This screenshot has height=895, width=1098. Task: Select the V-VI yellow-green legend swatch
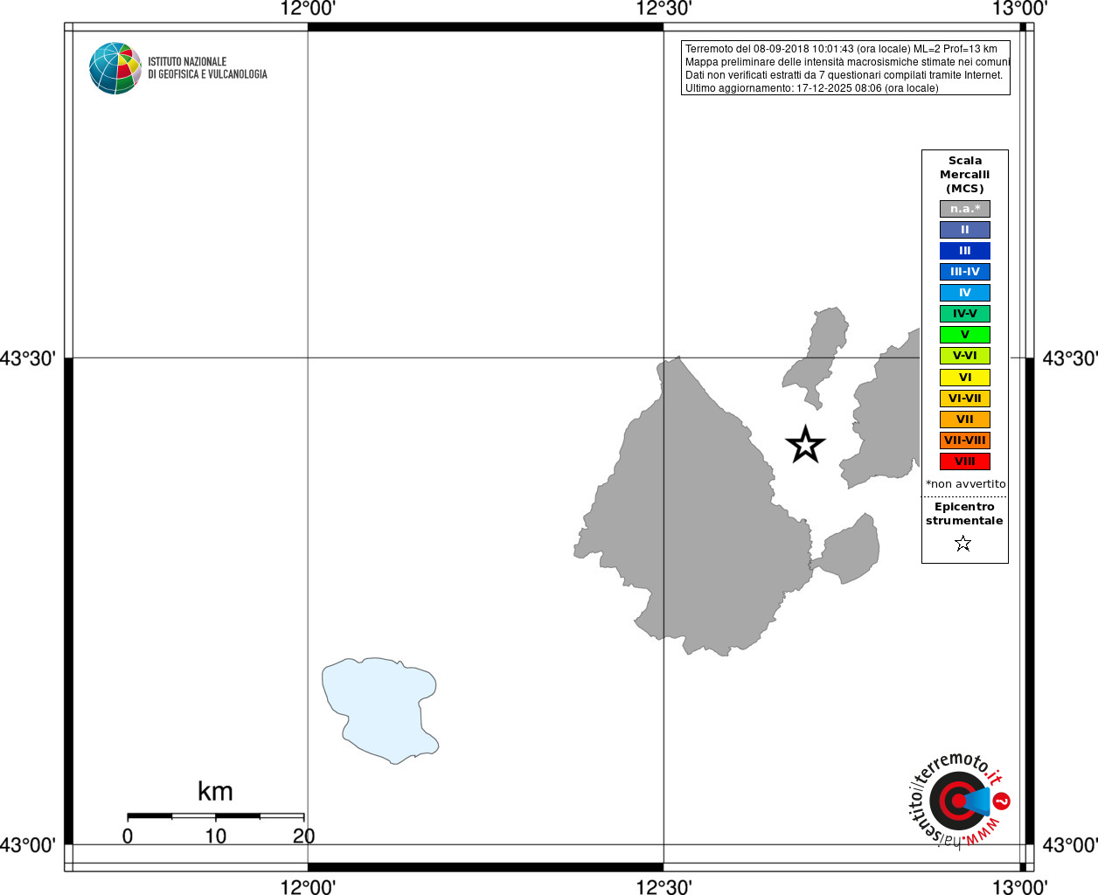[965, 356]
